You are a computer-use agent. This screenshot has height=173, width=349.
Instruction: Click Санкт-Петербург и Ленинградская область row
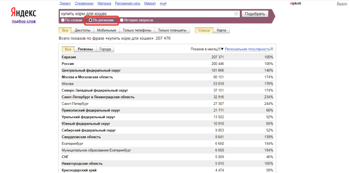pyautogui.click(x=167, y=97)
